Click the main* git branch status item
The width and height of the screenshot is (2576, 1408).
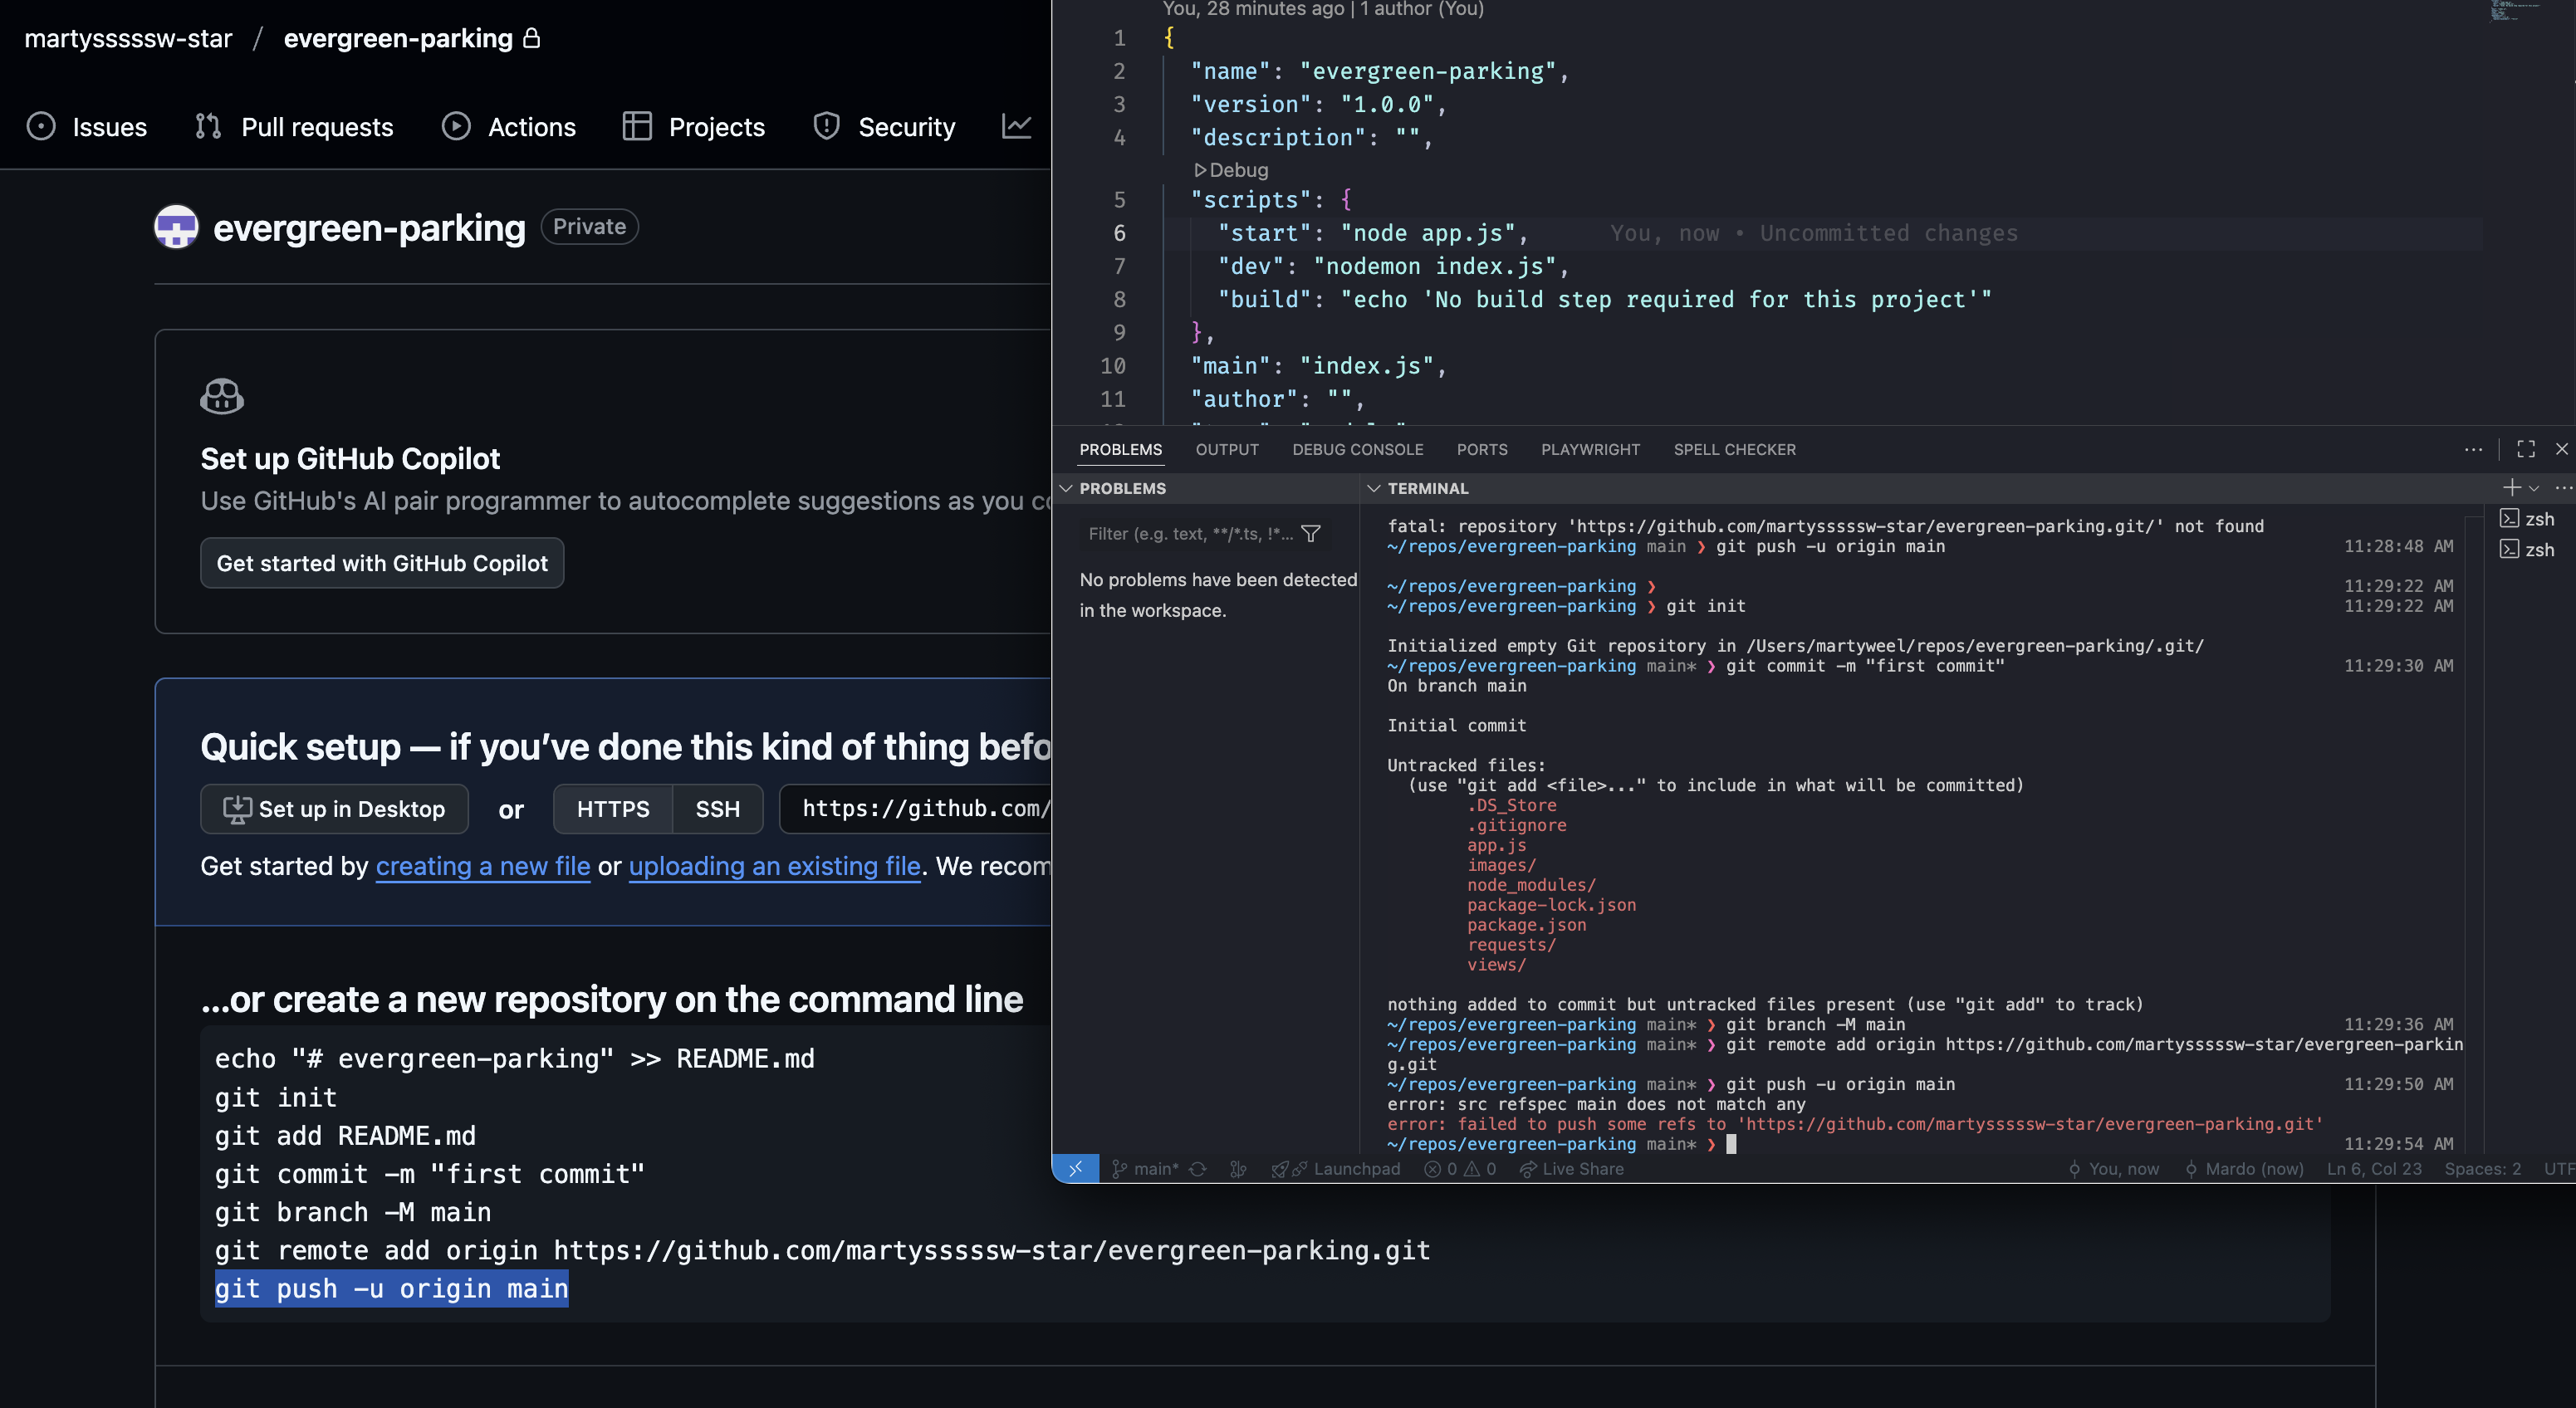click(1145, 1169)
